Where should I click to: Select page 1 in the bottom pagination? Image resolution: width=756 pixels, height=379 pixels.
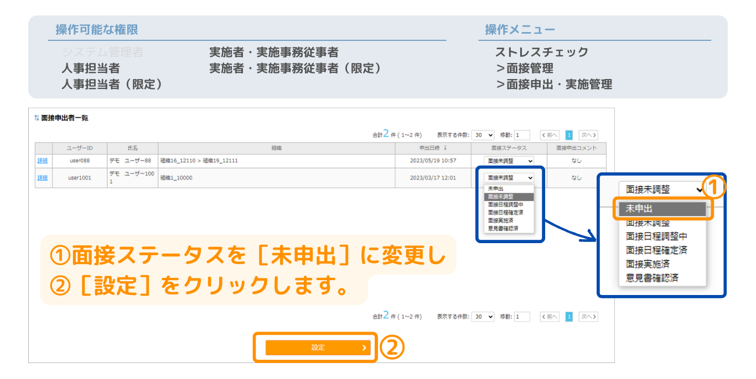tap(569, 317)
